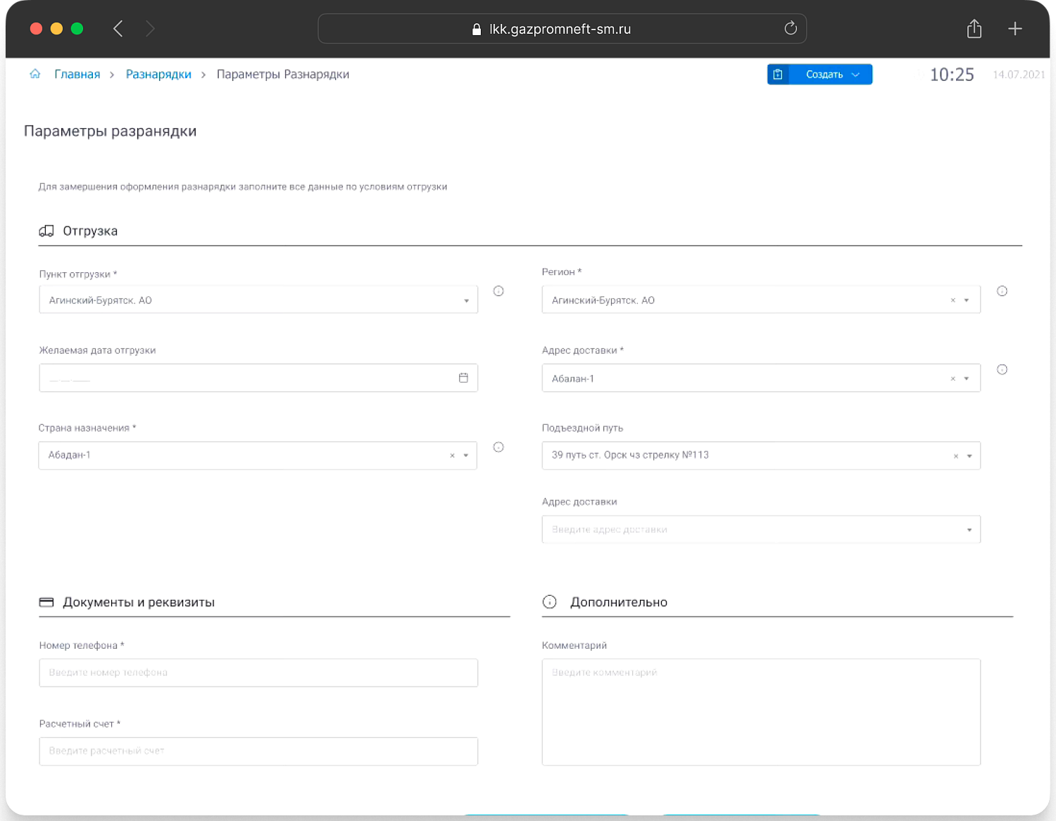Click the Агинский-Бурятск. АО region value
This screenshot has width=1056, height=821.
tap(603, 300)
